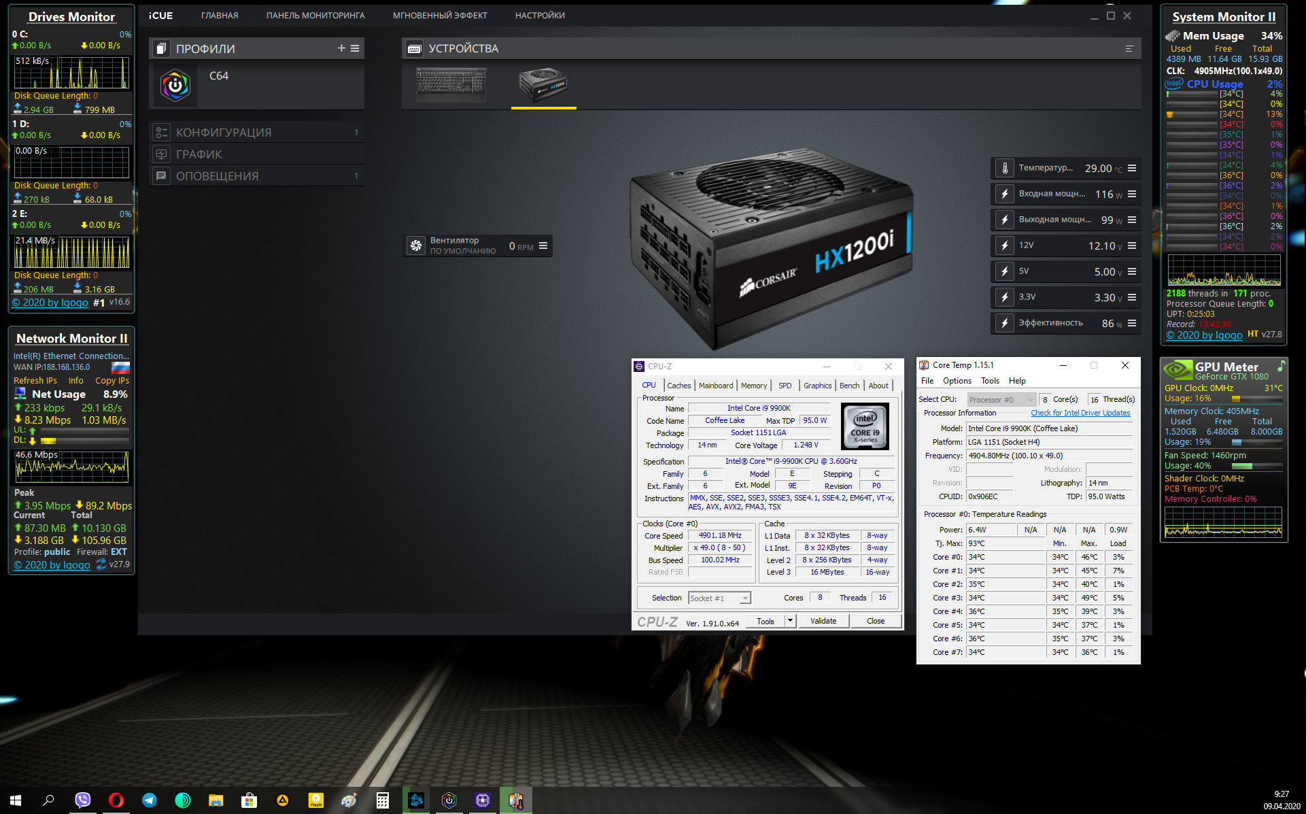The width and height of the screenshot is (1306, 814).
Task: Open the График section
Action: click(x=257, y=154)
